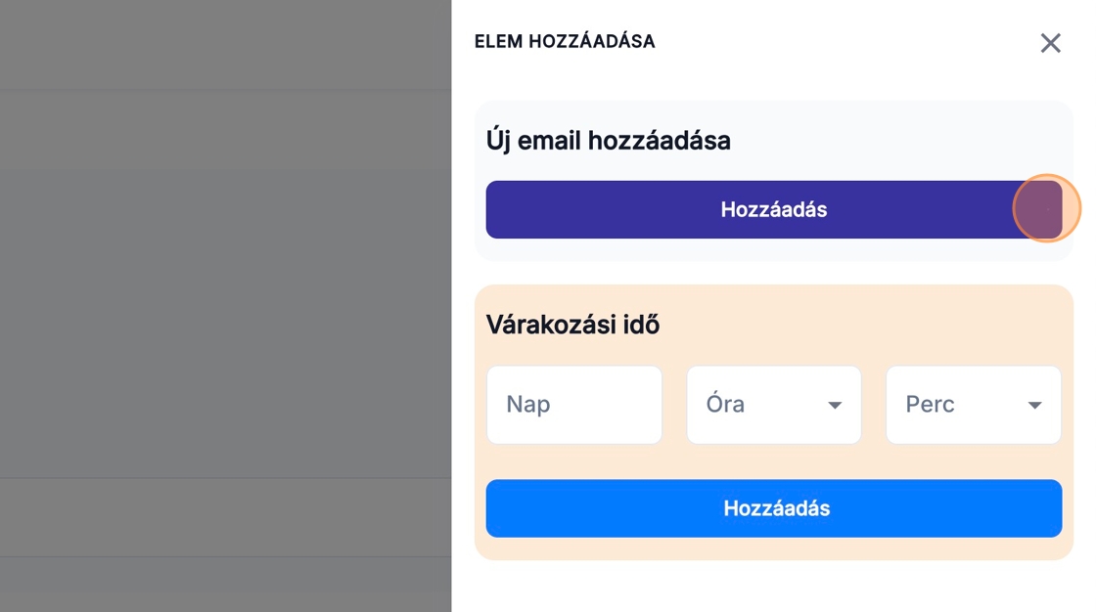Click the ELEM HOZZÁADÁSA panel title
Viewport: 1096px width, 612px height.
point(565,42)
